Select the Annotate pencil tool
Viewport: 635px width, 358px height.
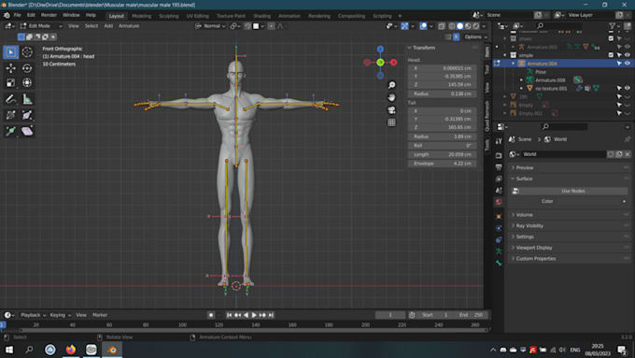11,99
